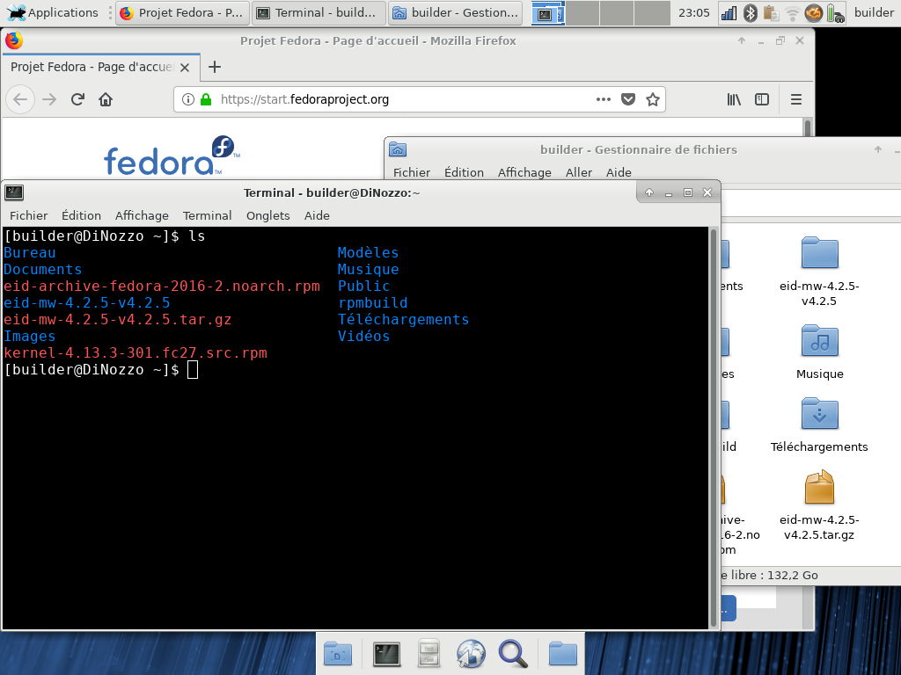Open the Terminal menu in the Terminal
The height and width of the screenshot is (675, 901).
207,216
